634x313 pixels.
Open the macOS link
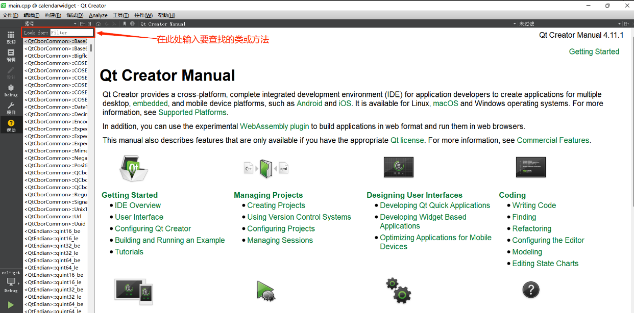point(446,103)
